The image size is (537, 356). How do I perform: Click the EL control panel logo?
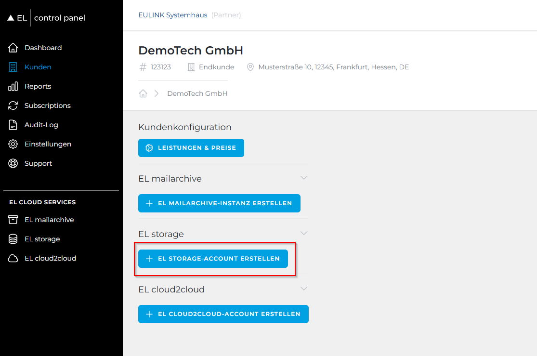coord(46,18)
